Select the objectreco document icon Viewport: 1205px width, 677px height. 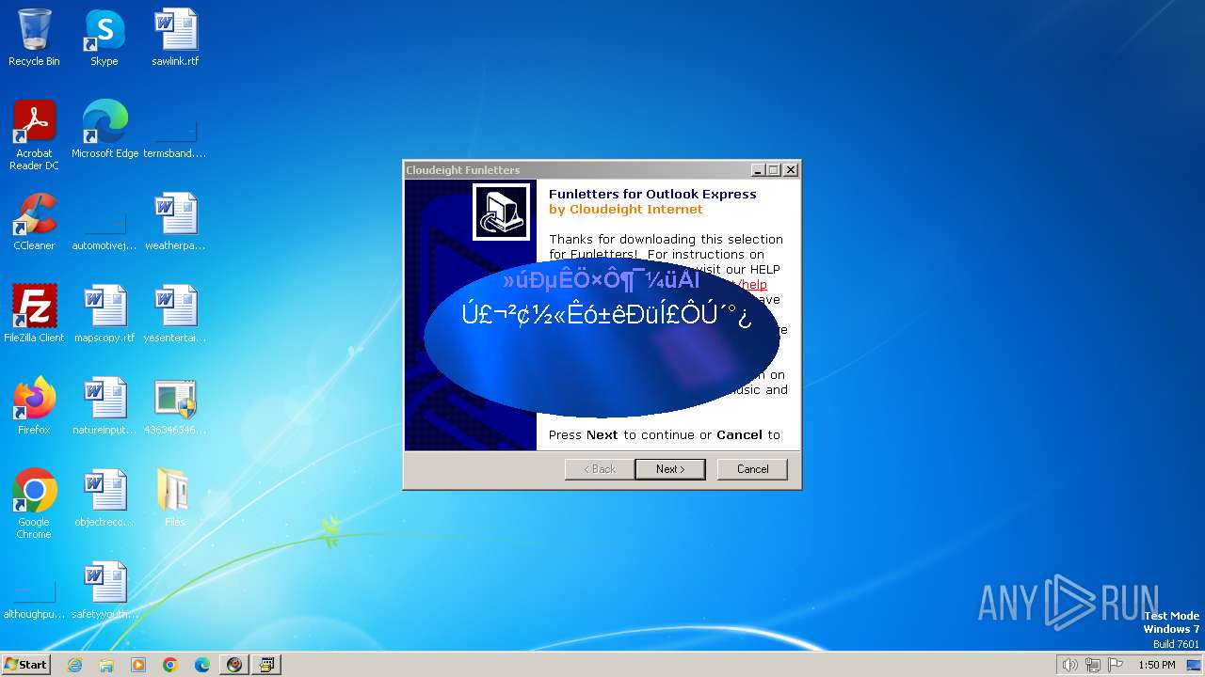tap(104, 498)
